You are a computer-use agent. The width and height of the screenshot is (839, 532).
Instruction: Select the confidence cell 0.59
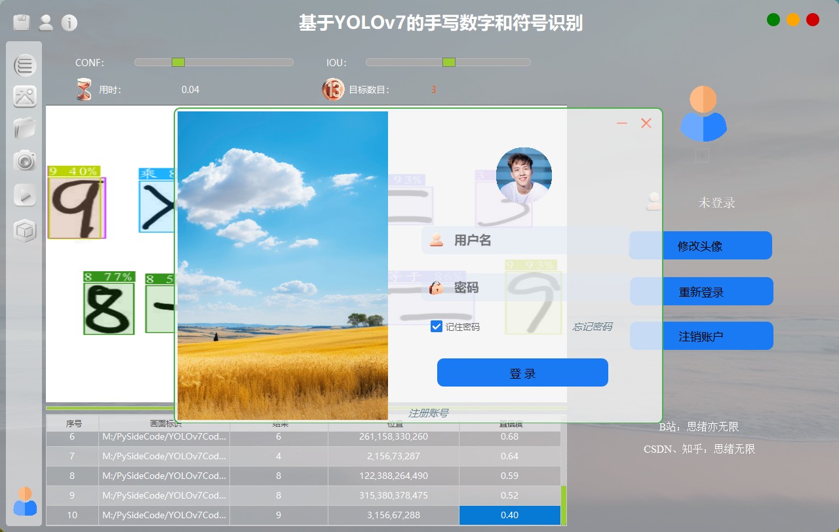[x=509, y=476]
